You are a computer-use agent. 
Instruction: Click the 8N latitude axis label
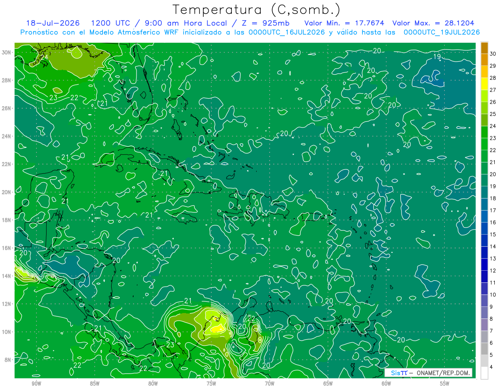[8, 360]
